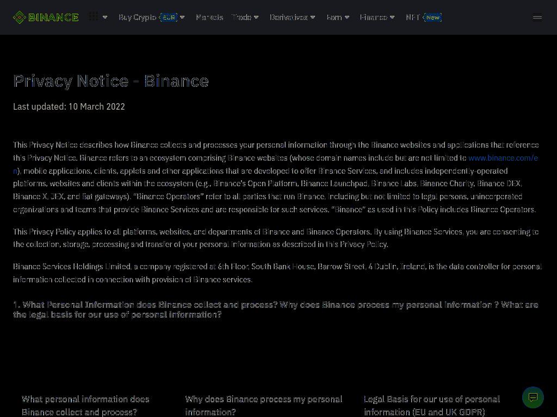Image resolution: width=557 pixels, height=417 pixels.
Task: Expand the Finance dropdown arrow
Action: (x=392, y=17)
